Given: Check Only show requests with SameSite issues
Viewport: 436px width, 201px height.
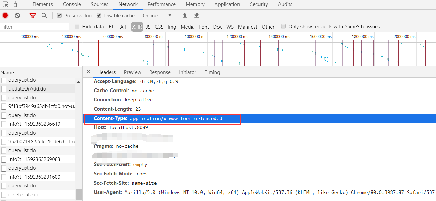Looking at the screenshot, I should (x=283, y=26).
